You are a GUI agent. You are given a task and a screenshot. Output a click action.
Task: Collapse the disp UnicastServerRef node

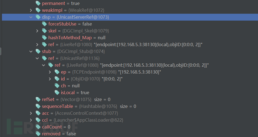pyautogui.click(x=31, y=17)
